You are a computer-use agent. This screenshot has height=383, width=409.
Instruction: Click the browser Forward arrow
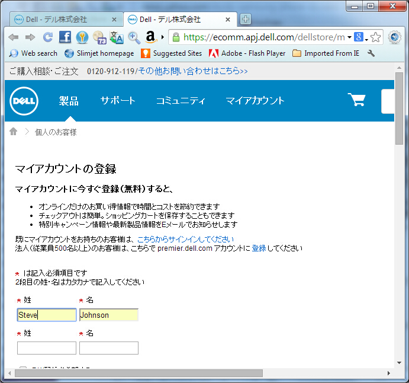(30, 37)
